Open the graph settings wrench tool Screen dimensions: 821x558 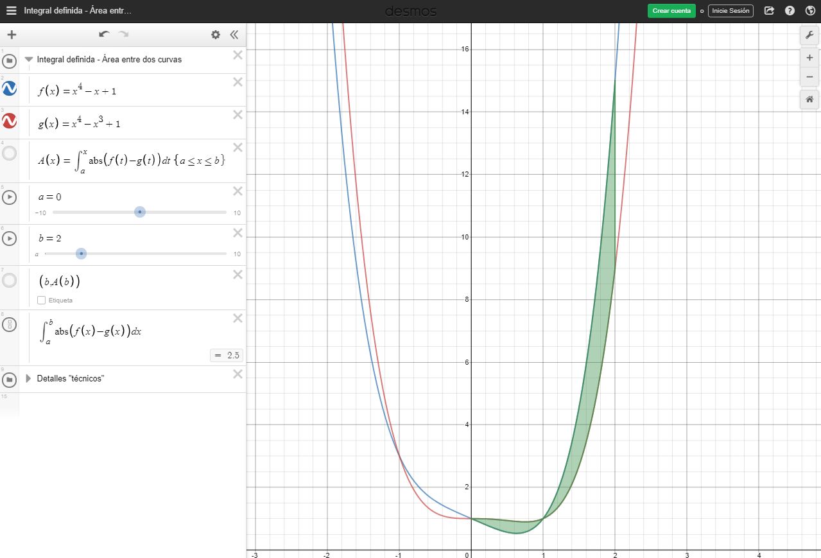click(x=809, y=35)
